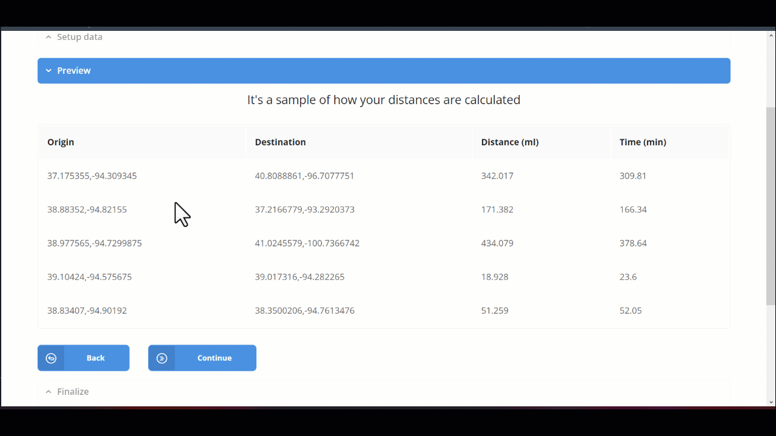The image size is (776, 436).
Task: Click distance value 434.079
Action: 497,243
